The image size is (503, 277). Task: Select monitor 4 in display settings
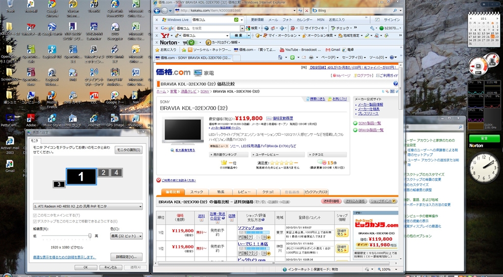(116, 173)
